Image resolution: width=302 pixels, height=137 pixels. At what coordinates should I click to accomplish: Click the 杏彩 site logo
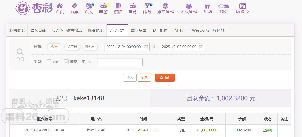click(x=34, y=8)
